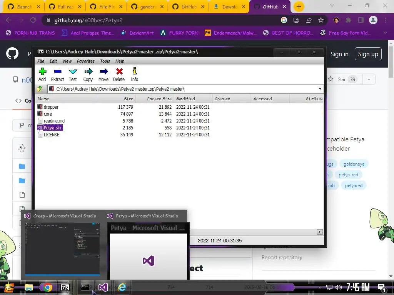Bookmark this page with the star icon
Screen dimensions: 394x295
coord(321,20)
